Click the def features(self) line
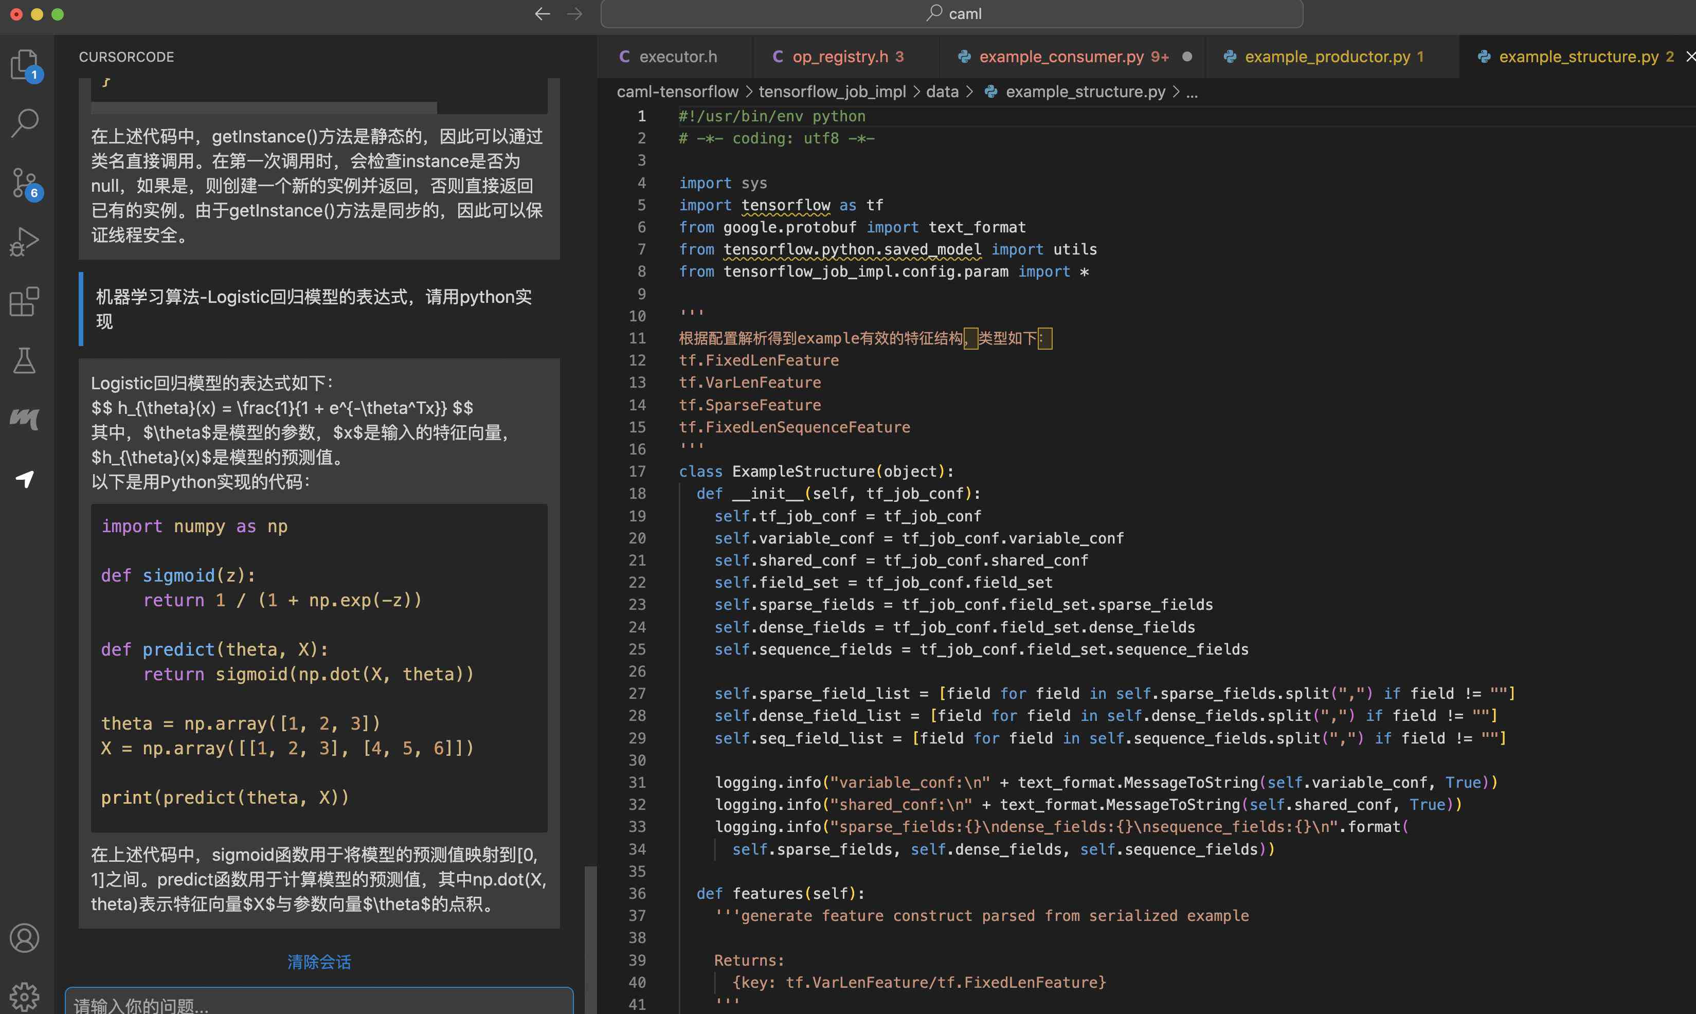The image size is (1696, 1014). (x=780, y=894)
